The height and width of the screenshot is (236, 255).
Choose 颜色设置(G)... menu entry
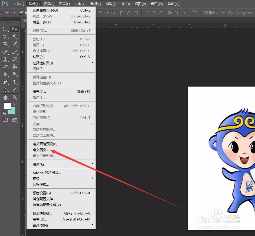click(61, 193)
